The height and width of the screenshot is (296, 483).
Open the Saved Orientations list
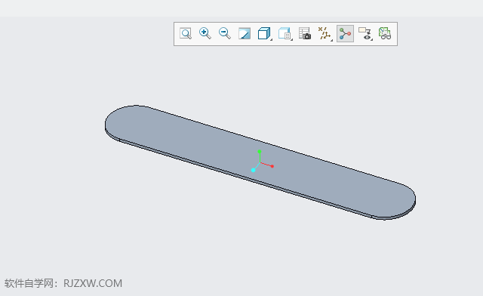tap(285, 34)
